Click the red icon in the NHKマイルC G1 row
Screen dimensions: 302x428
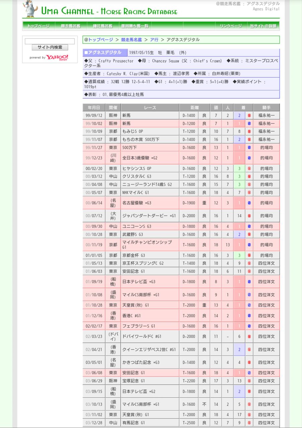point(249,193)
